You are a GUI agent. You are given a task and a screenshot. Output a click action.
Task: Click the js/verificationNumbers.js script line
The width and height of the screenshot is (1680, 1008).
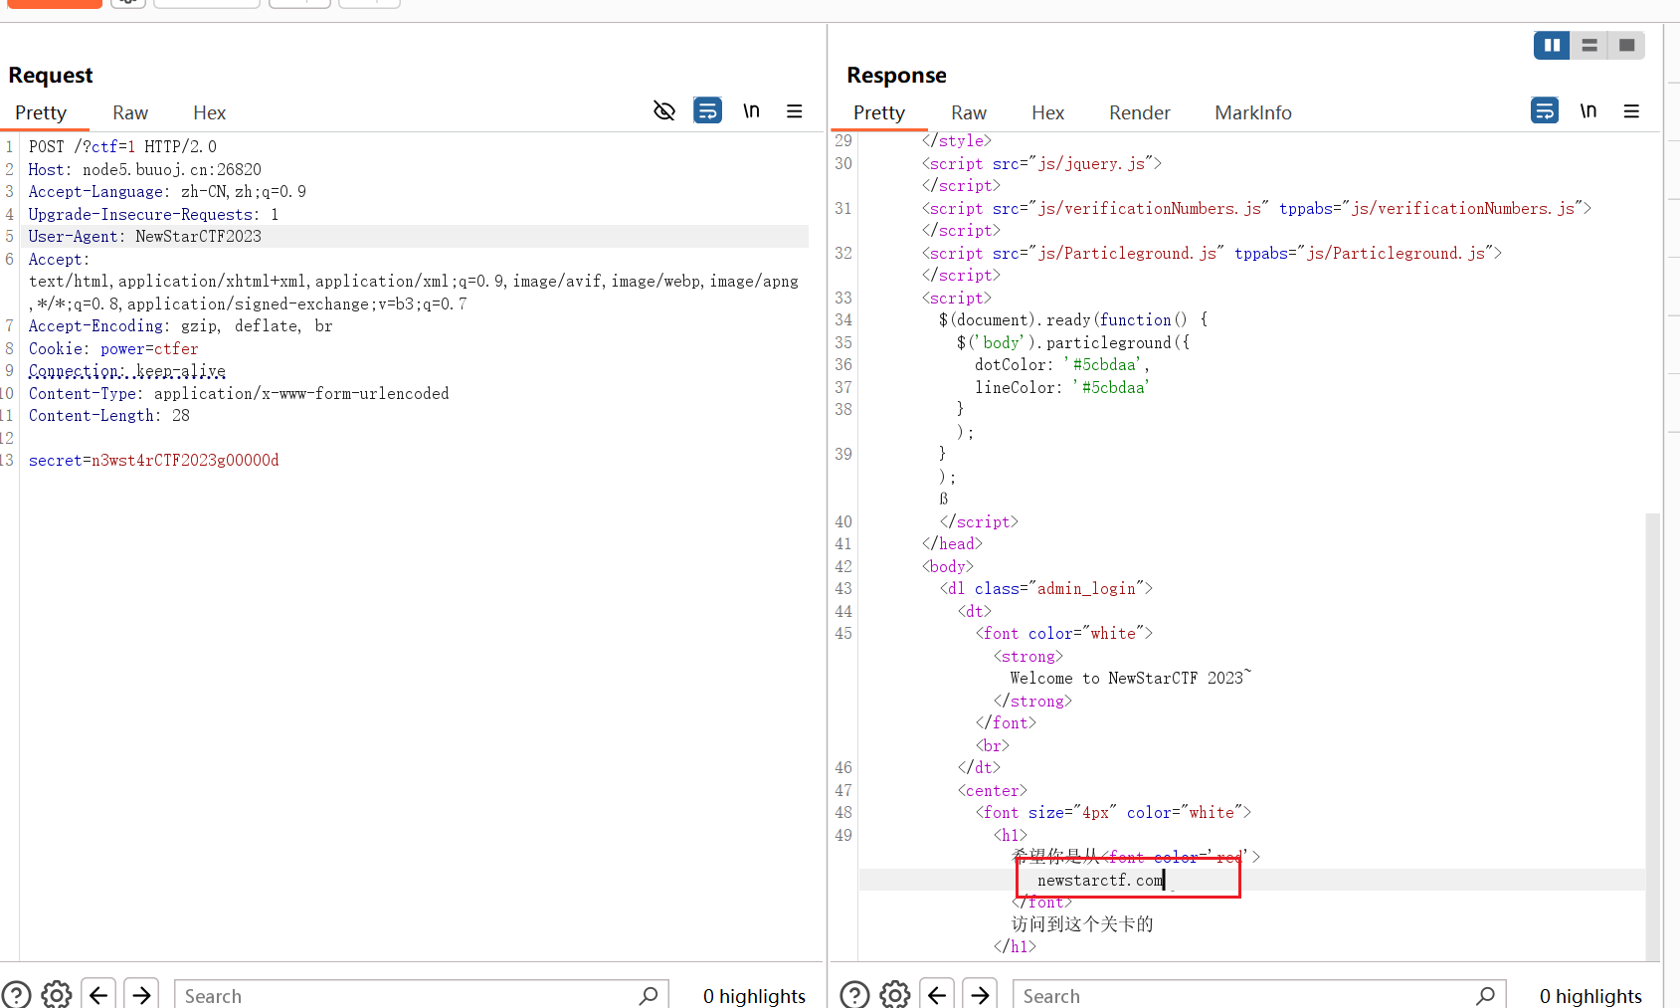(x=1256, y=208)
